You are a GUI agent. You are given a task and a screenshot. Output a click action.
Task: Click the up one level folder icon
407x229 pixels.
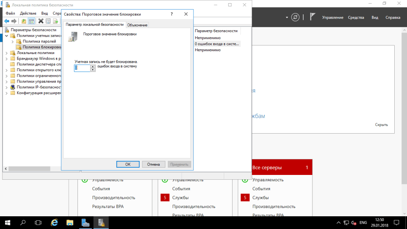point(24,21)
